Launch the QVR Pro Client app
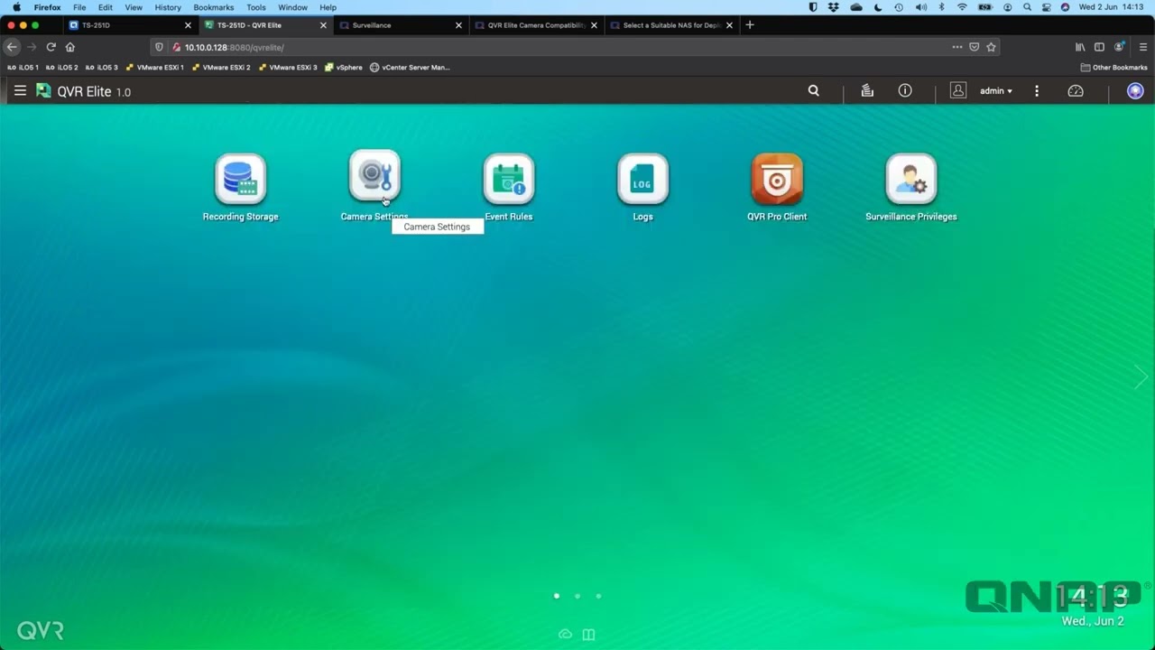1155x650 pixels. click(x=777, y=179)
